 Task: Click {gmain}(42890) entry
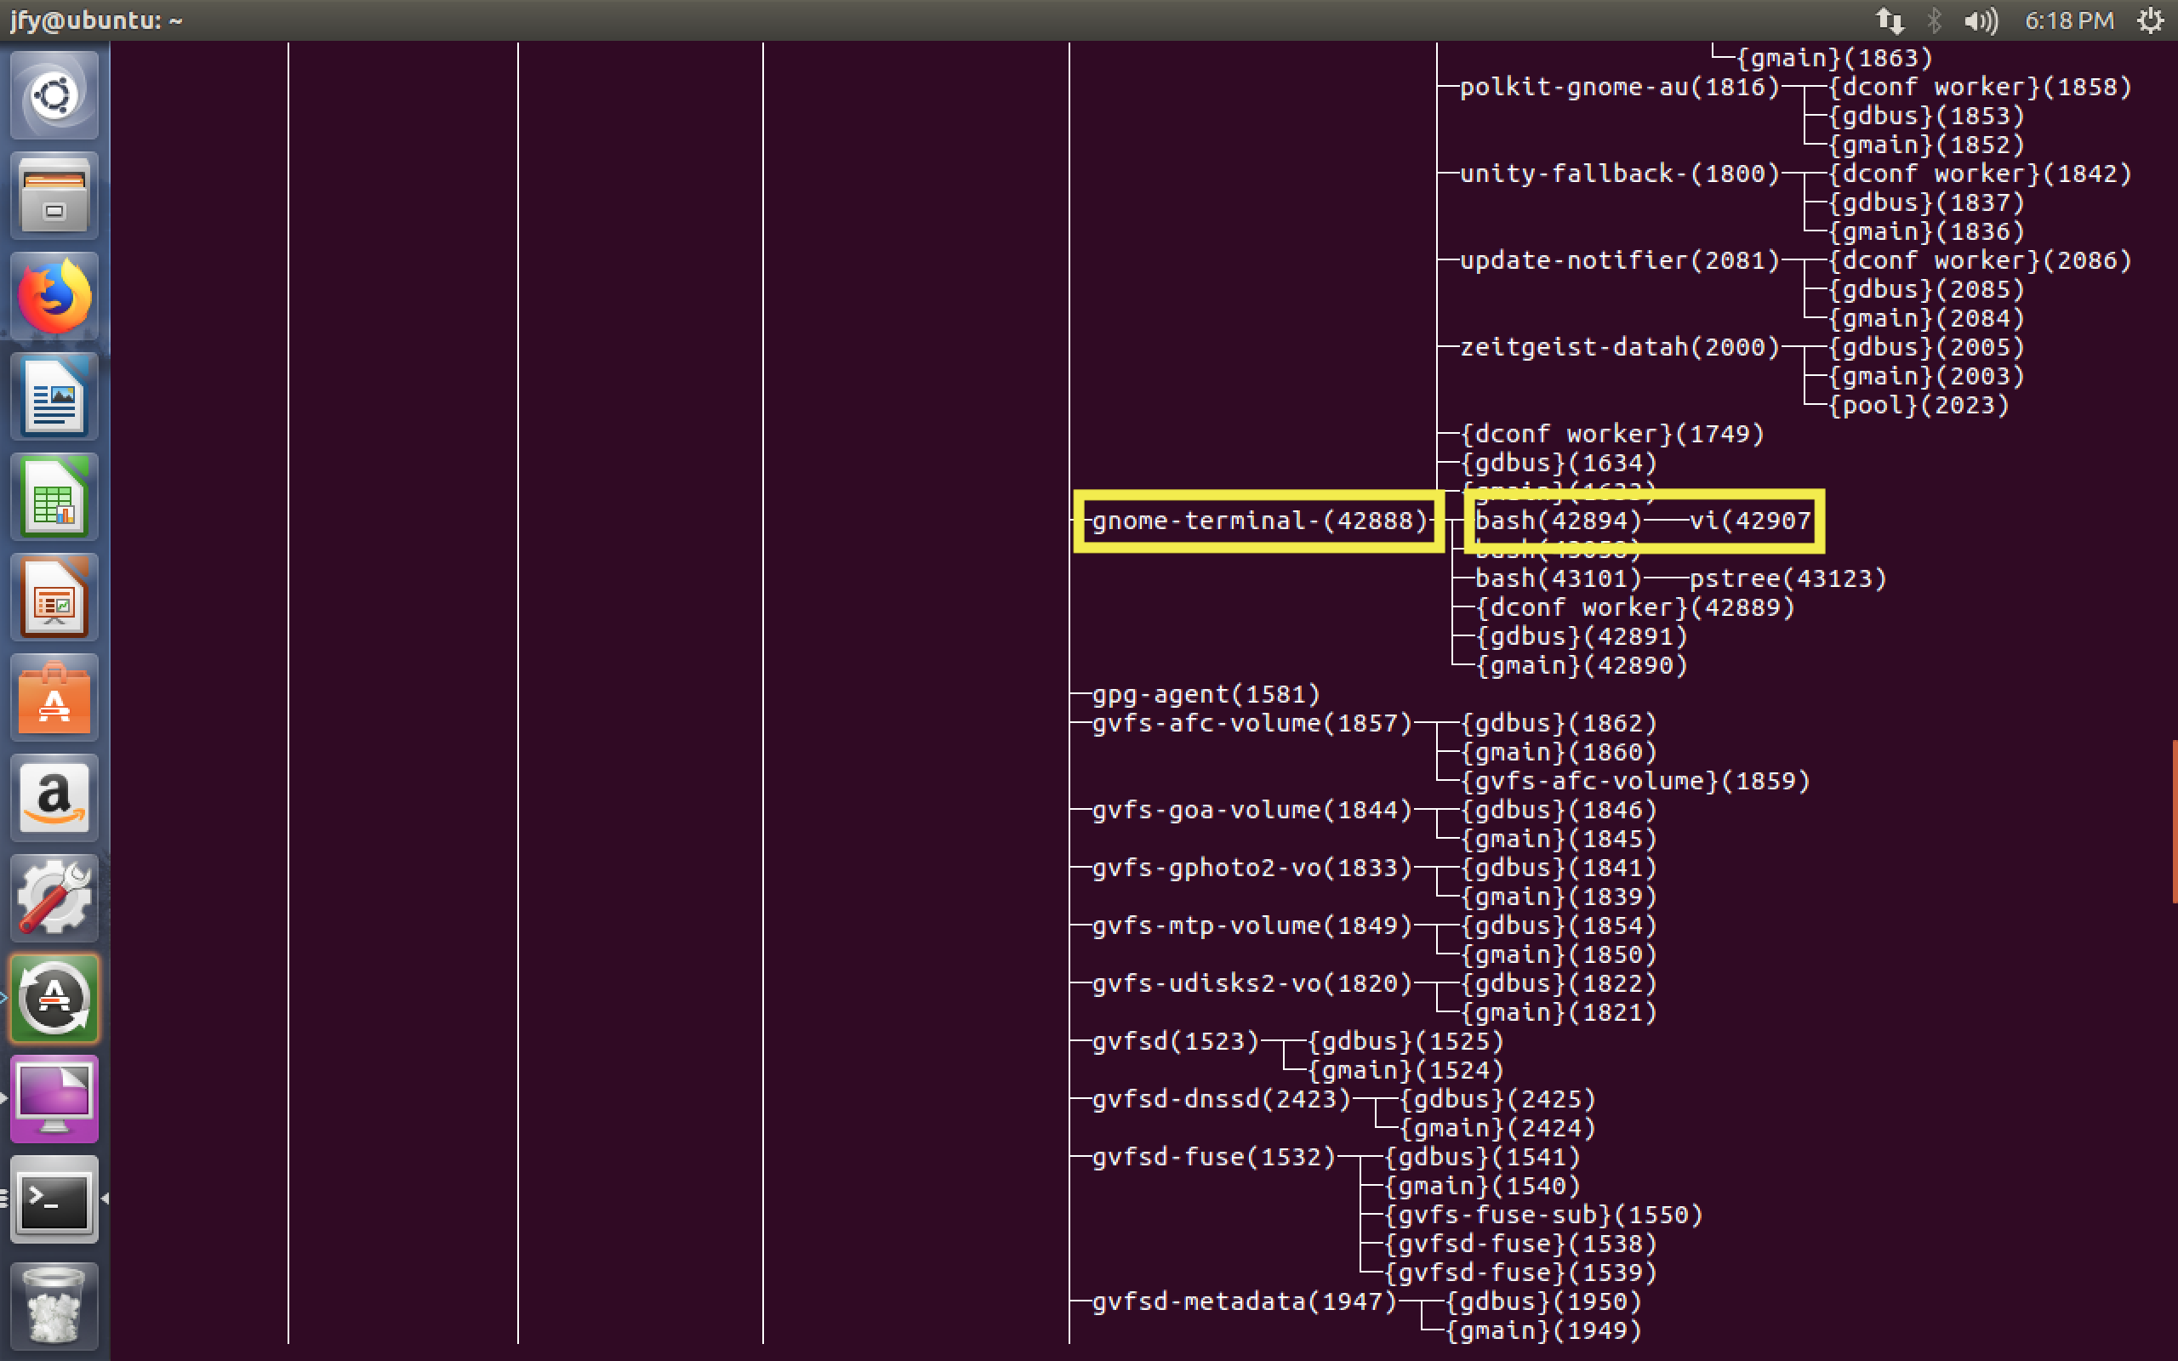(1581, 665)
